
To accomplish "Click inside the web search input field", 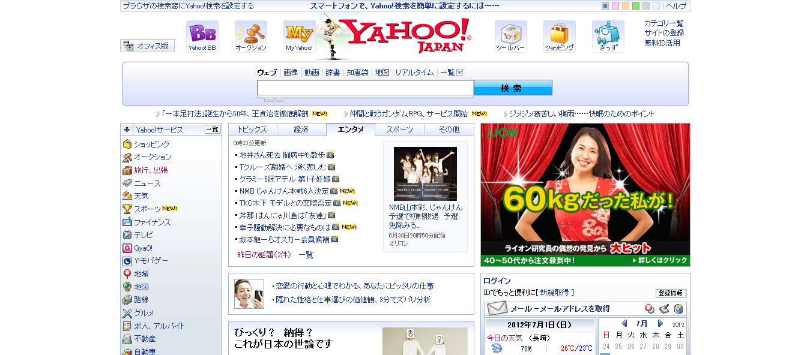I will 366,88.
